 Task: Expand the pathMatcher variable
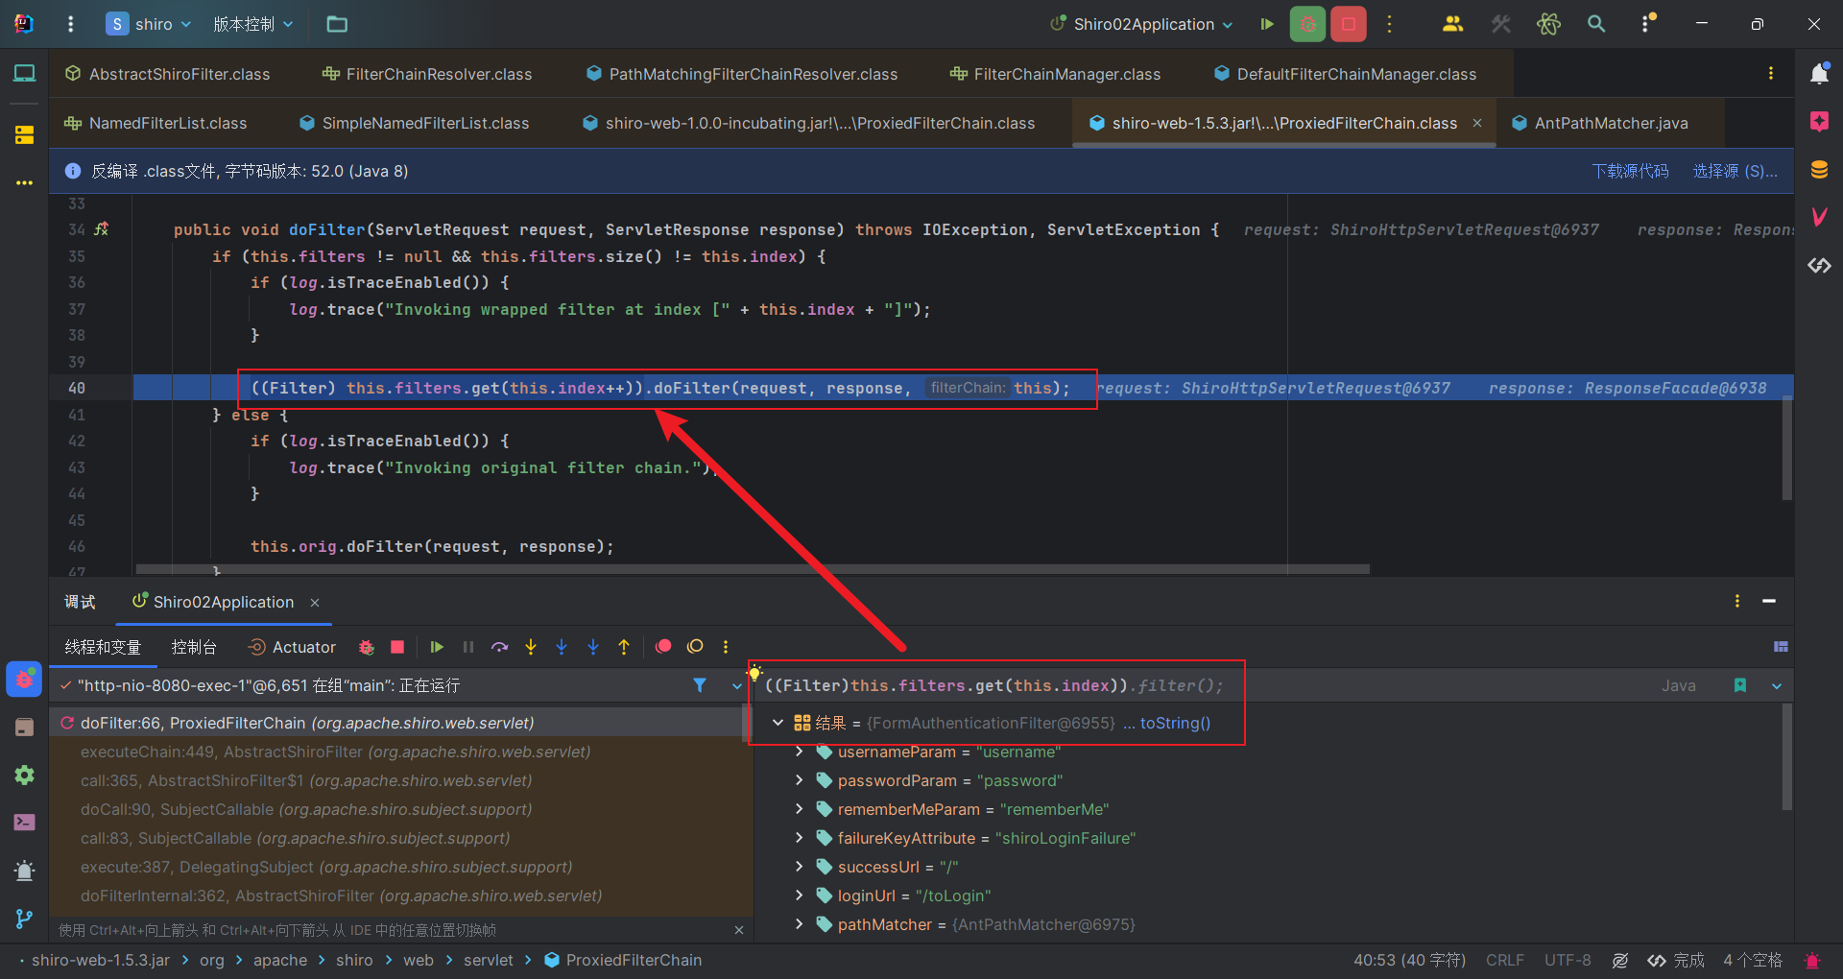coord(799,924)
